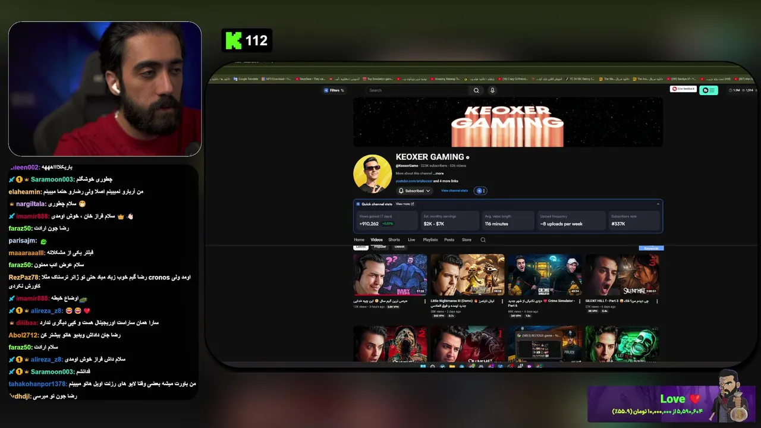Open the Posts channel tab
This screenshot has height=428, width=761.
[x=449, y=240]
